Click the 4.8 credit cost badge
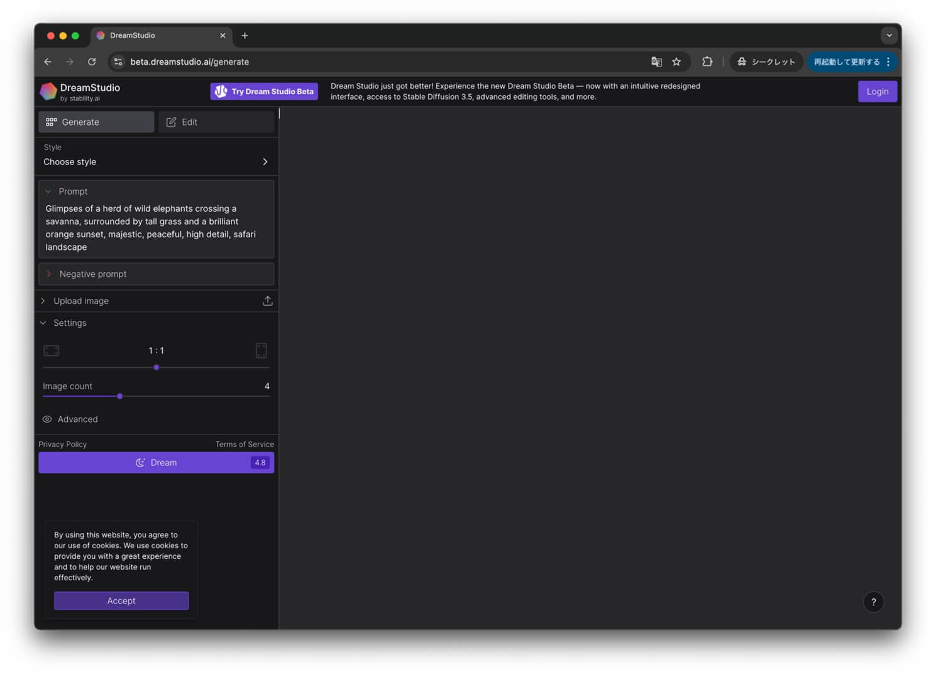Image resolution: width=936 pixels, height=675 pixels. (x=260, y=463)
